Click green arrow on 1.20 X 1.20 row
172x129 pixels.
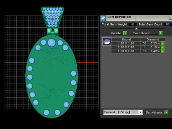tap(163, 43)
